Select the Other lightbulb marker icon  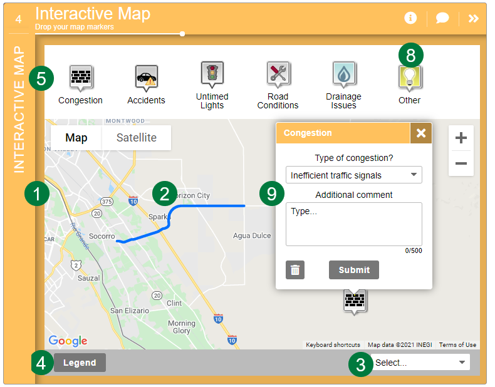point(410,78)
